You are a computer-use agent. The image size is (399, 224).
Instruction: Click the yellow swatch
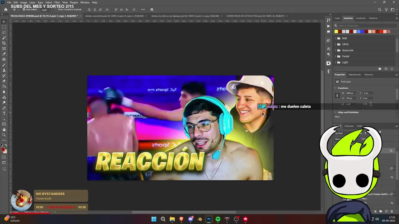(336, 31)
